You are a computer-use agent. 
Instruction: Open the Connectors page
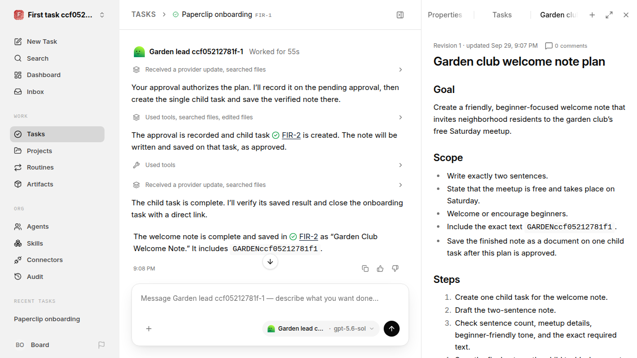[57, 260]
